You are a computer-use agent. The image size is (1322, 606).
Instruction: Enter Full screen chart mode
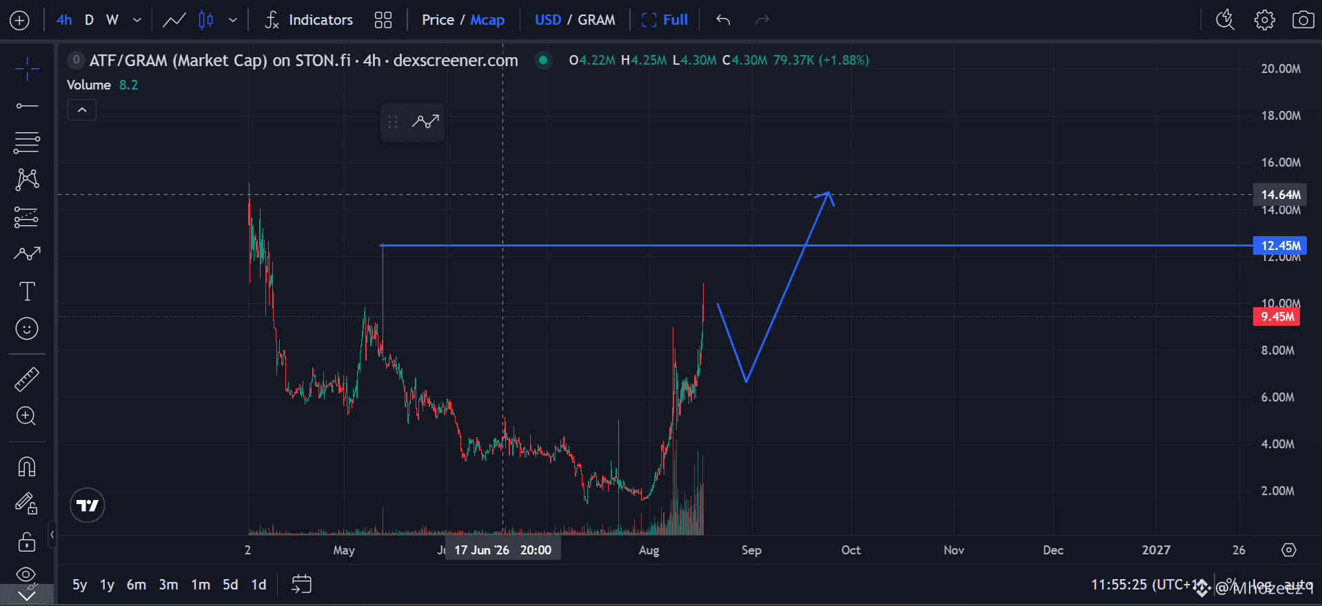pyautogui.click(x=664, y=20)
